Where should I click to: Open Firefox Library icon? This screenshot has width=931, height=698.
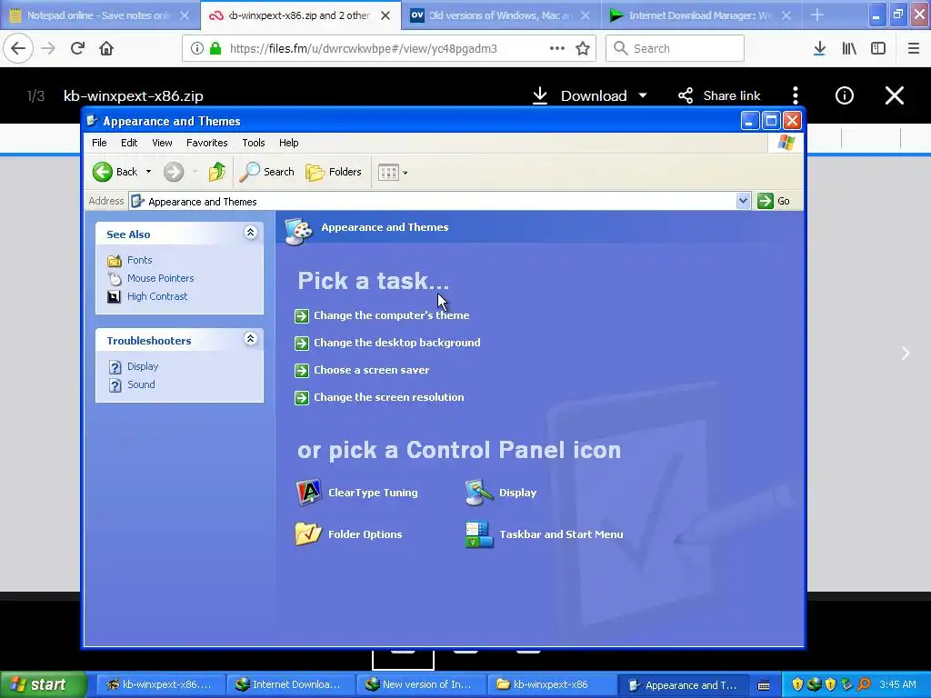click(849, 49)
